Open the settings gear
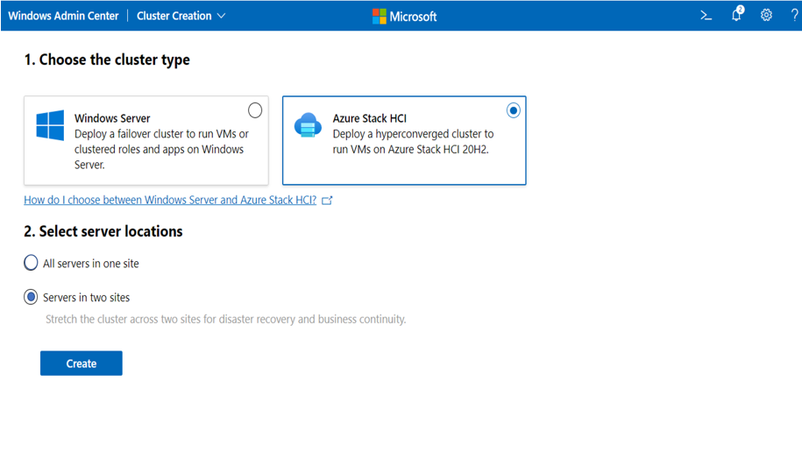 (x=766, y=15)
